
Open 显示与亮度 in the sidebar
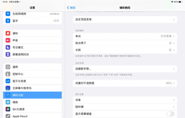(x=32, y=81)
